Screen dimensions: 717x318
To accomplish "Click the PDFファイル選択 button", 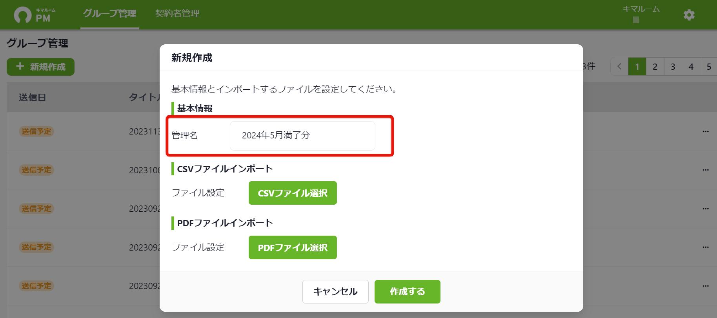I will [293, 247].
